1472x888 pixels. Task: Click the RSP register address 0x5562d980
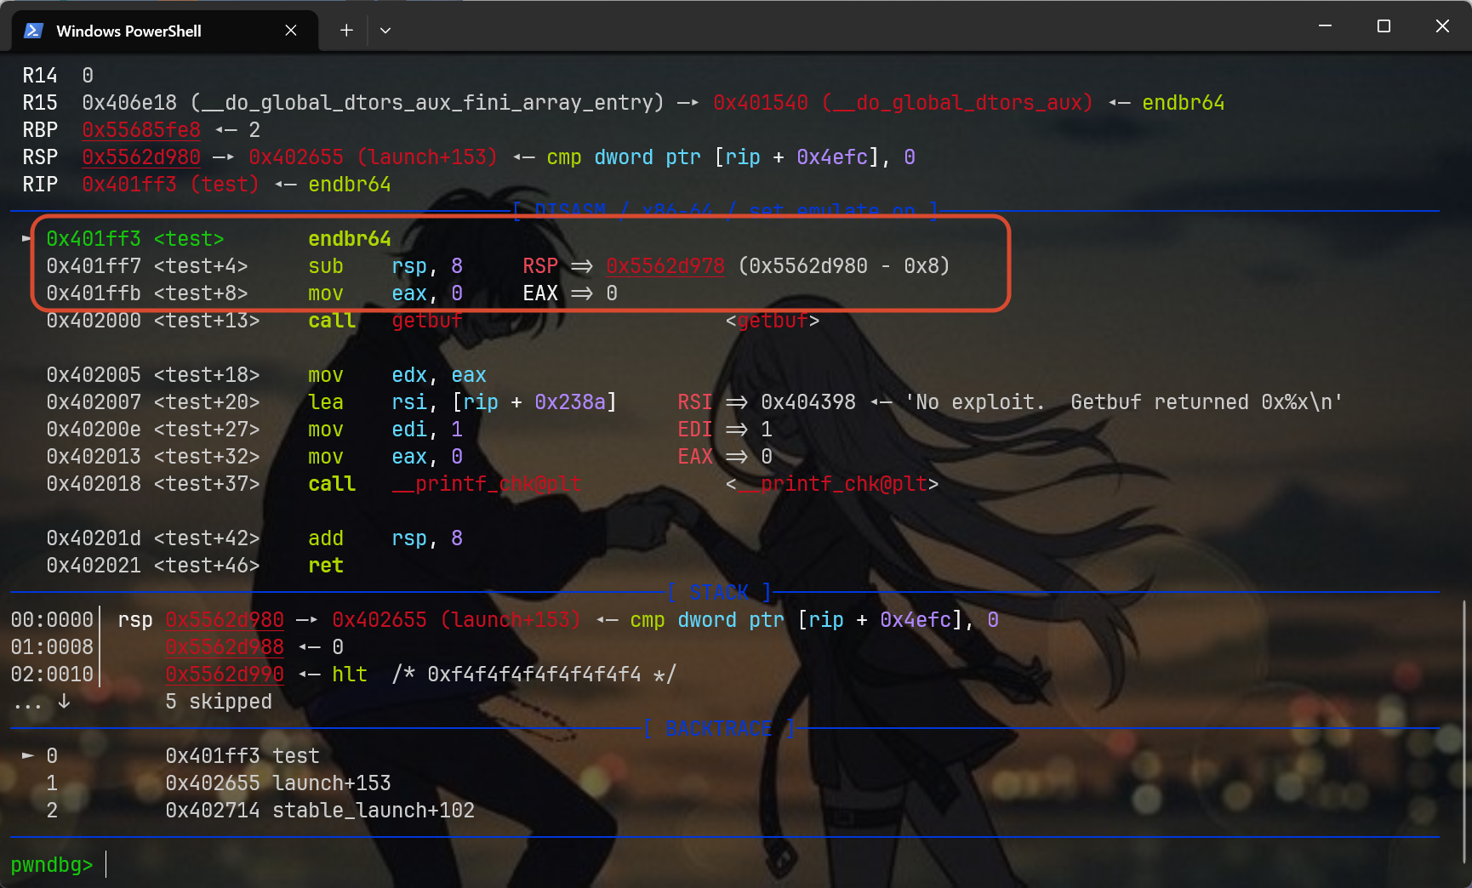[141, 157]
